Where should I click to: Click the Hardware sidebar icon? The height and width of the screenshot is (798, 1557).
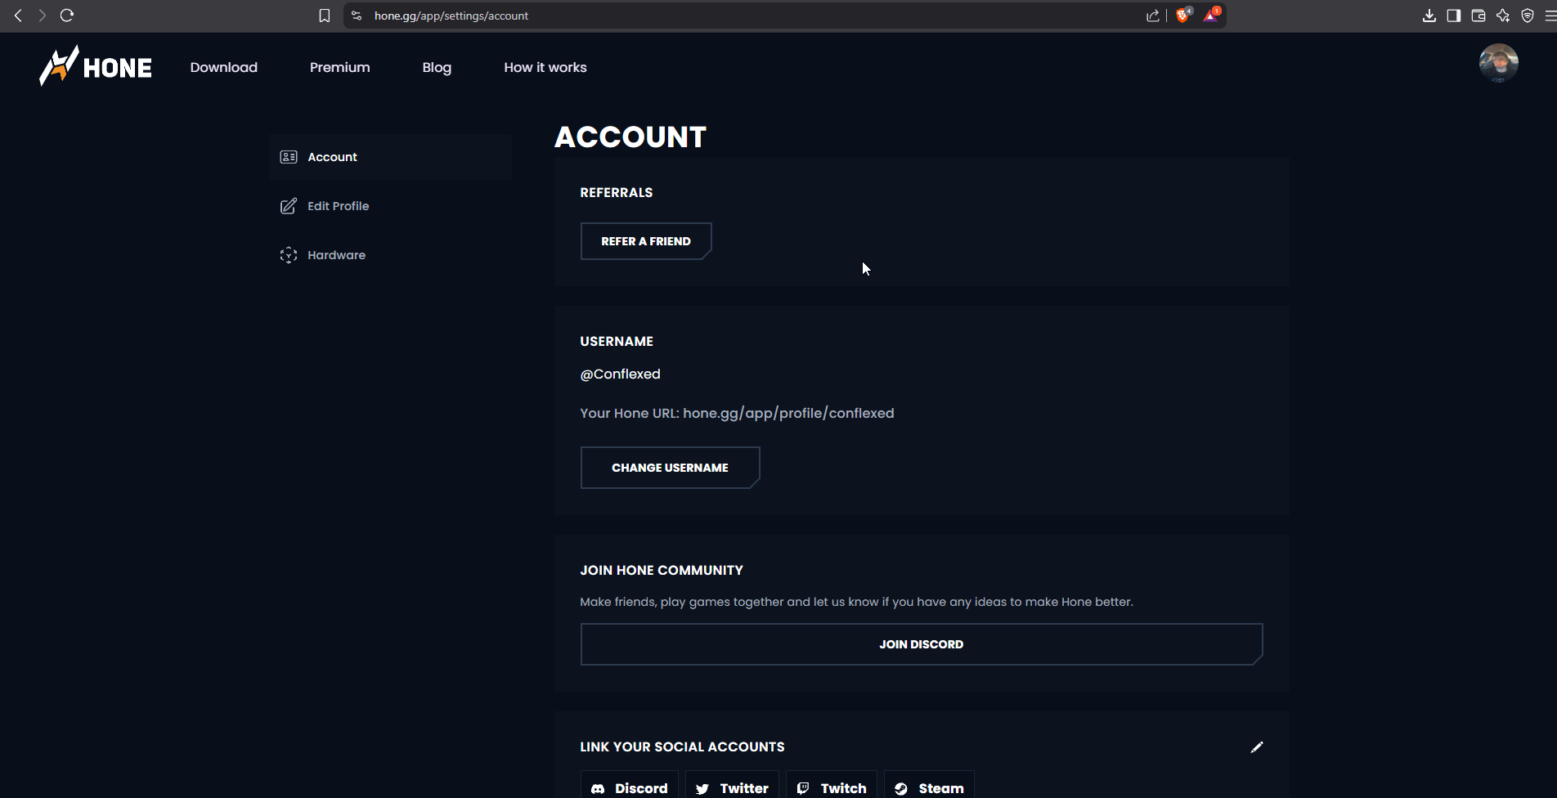point(289,255)
